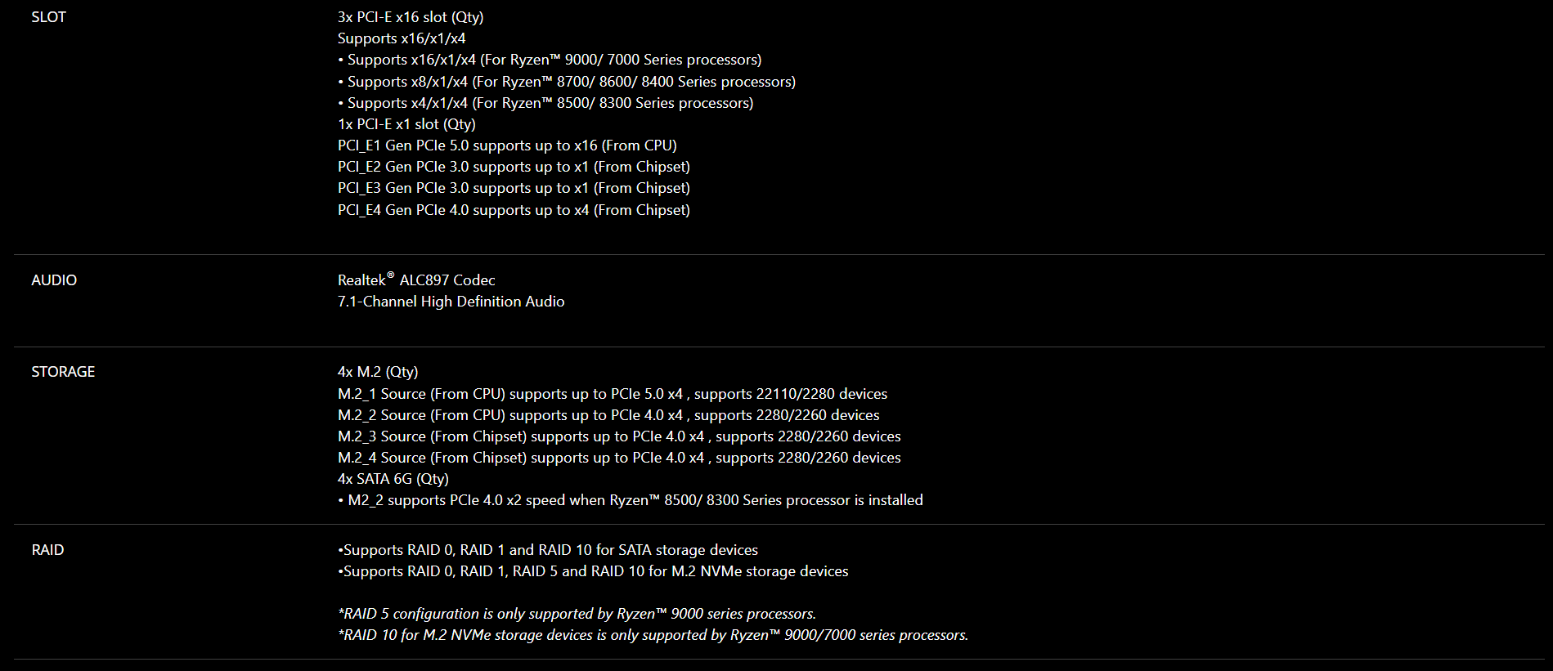
Task: Click the PCI_E4 Gen PCIe 4.0 line
Action: click(514, 210)
